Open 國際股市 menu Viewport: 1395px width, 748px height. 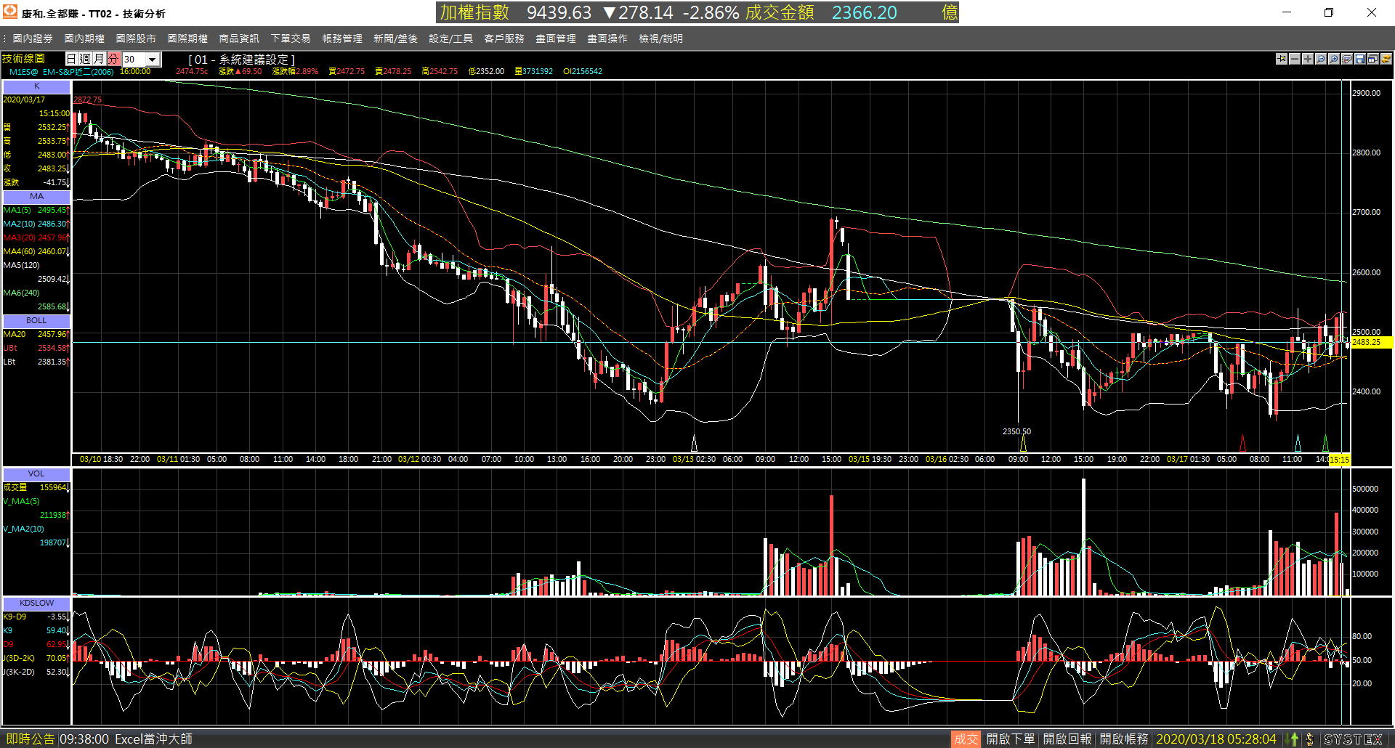(136, 38)
